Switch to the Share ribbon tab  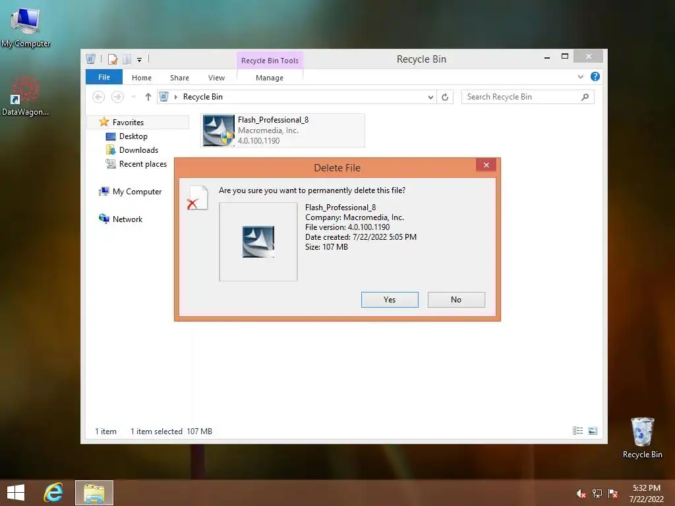coord(179,78)
